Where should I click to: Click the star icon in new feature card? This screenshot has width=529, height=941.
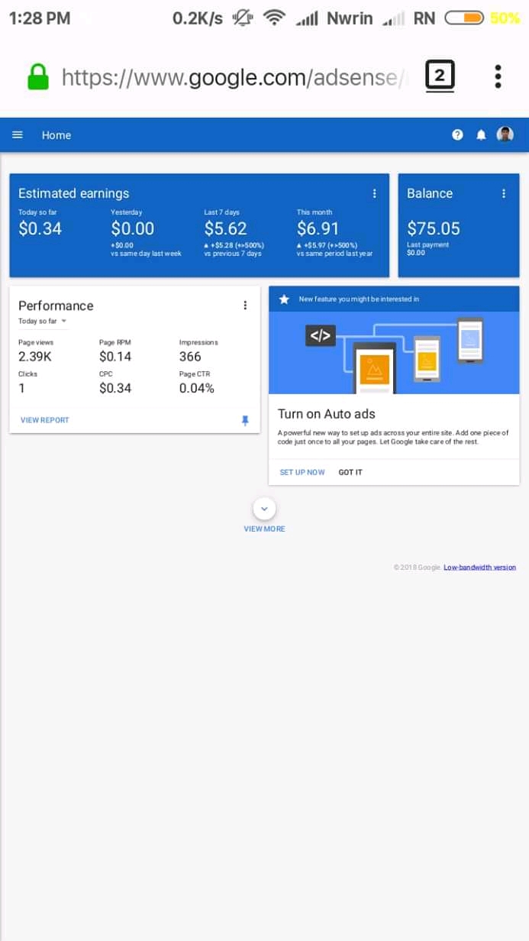click(284, 299)
